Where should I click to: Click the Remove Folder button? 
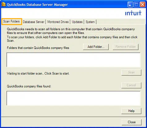(126, 47)
